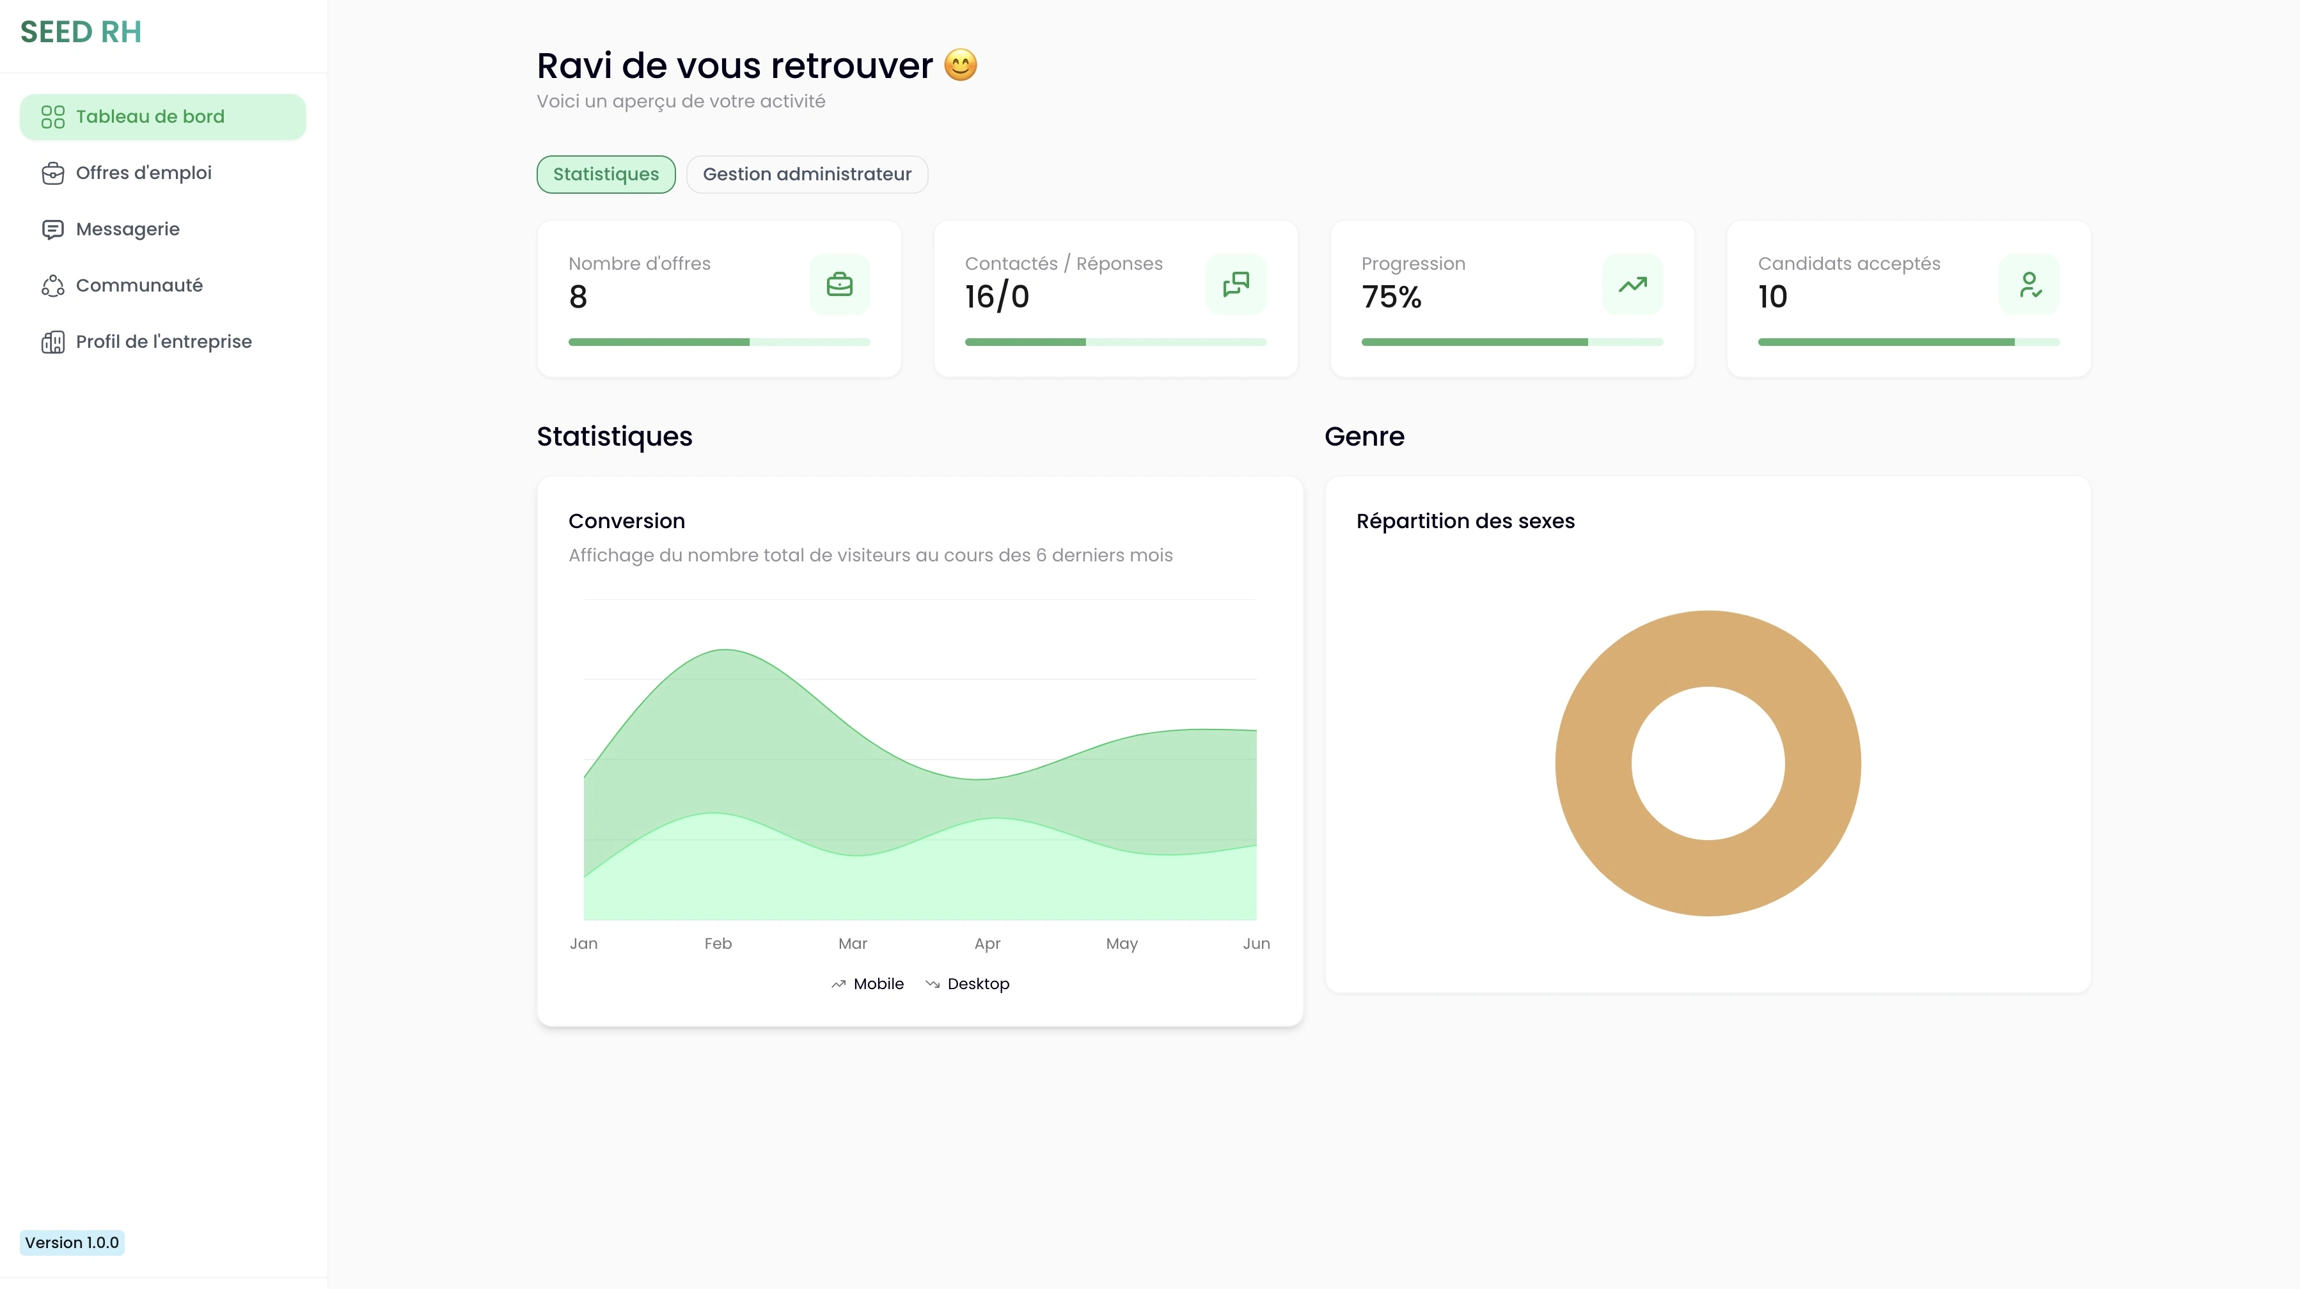Switch to the Gestion administrateur tab
This screenshot has height=1289, width=2300.
(807, 174)
